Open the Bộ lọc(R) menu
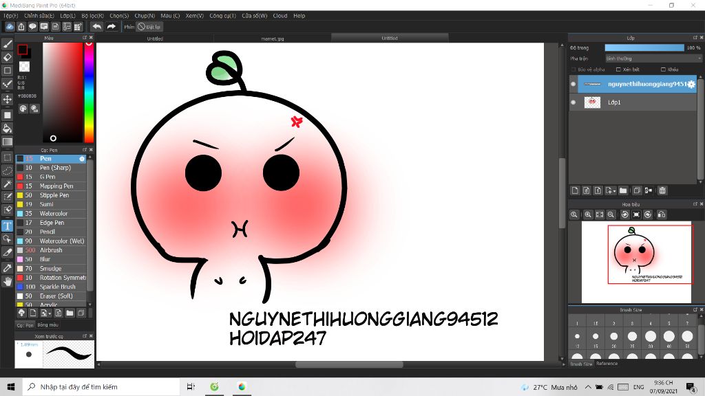Viewport: 705px width, 396px height. coord(93,16)
